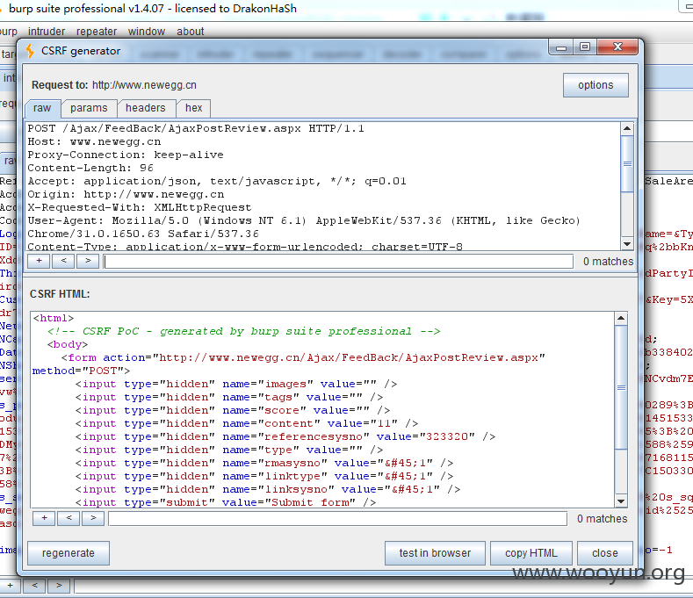The height and width of the screenshot is (598, 693).
Task: Click test in browser button
Action: tap(435, 553)
